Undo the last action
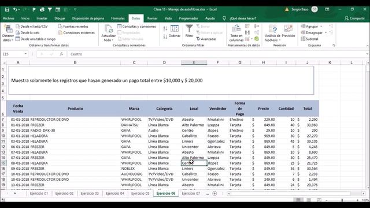The width and height of the screenshot is (370, 208). [15, 9]
